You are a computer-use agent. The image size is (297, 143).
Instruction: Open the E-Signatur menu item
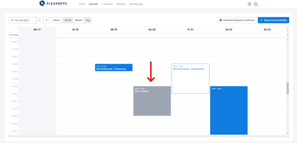[x=107, y=4]
